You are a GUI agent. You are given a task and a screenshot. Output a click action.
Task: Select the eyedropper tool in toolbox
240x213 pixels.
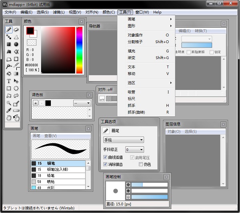coord(9,110)
